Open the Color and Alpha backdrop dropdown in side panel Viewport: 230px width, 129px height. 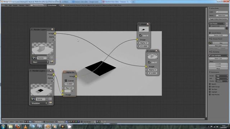(218, 56)
